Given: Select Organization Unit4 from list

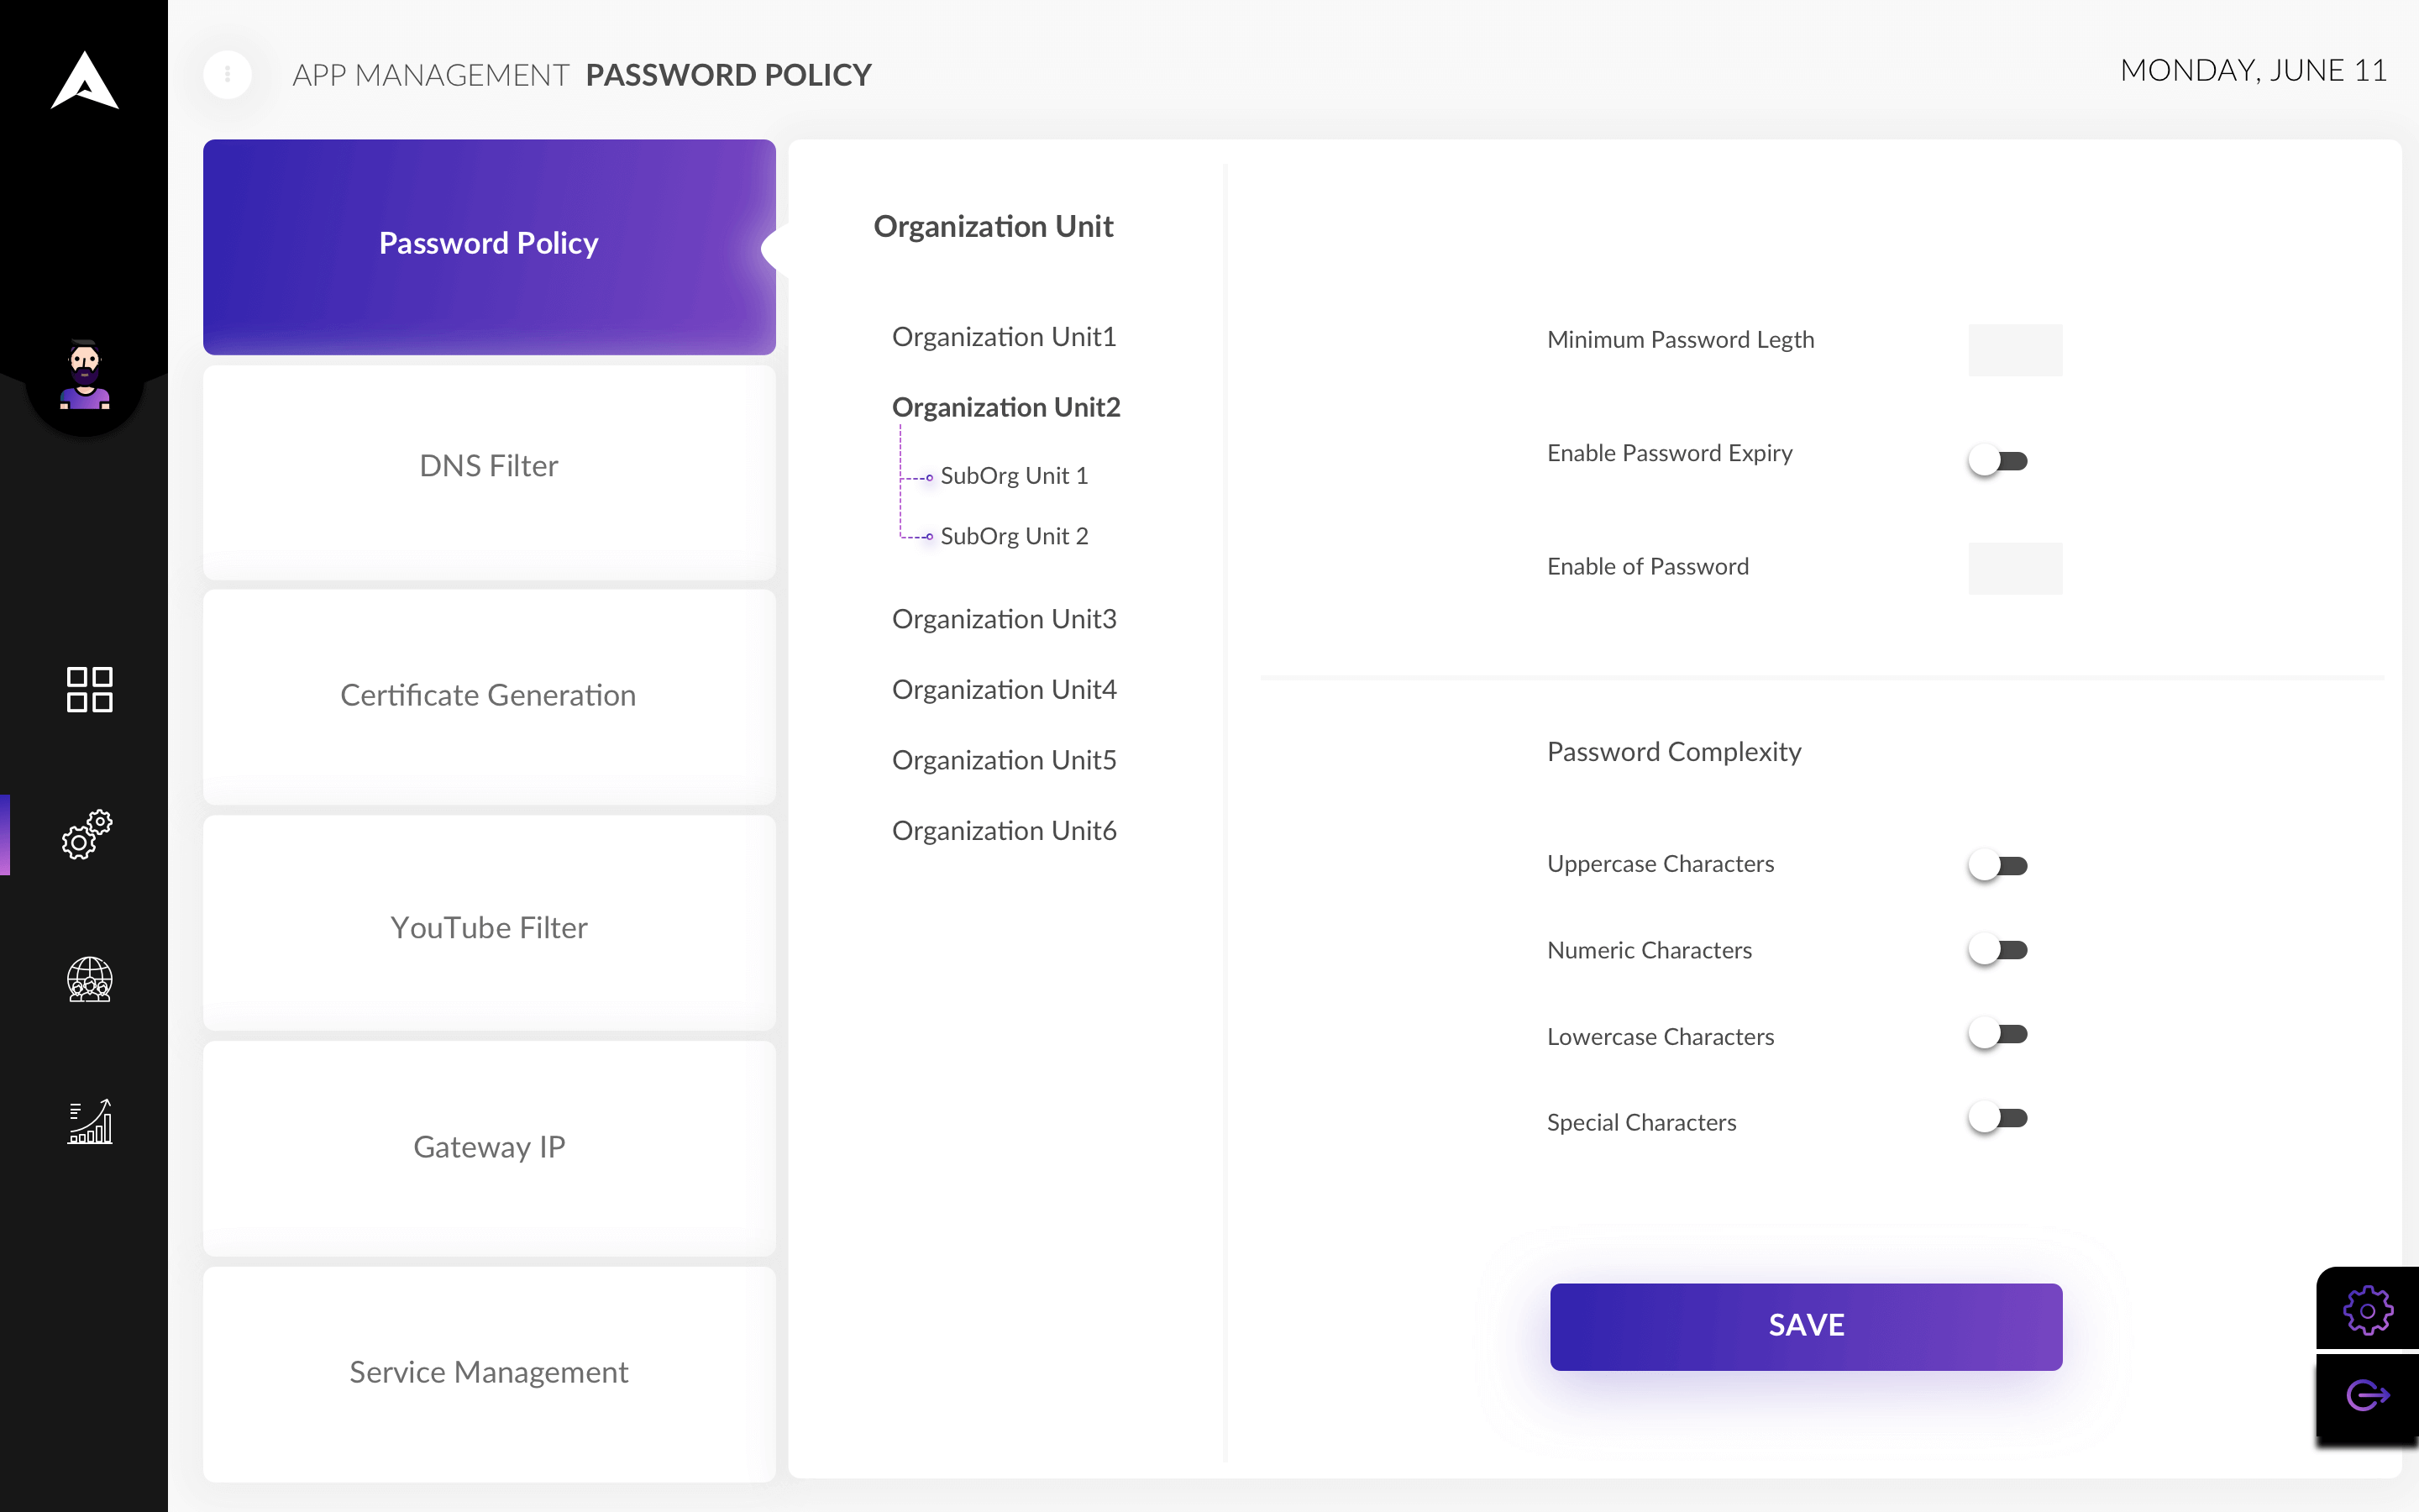Looking at the screenshot, I should (x=1003, y=688).
